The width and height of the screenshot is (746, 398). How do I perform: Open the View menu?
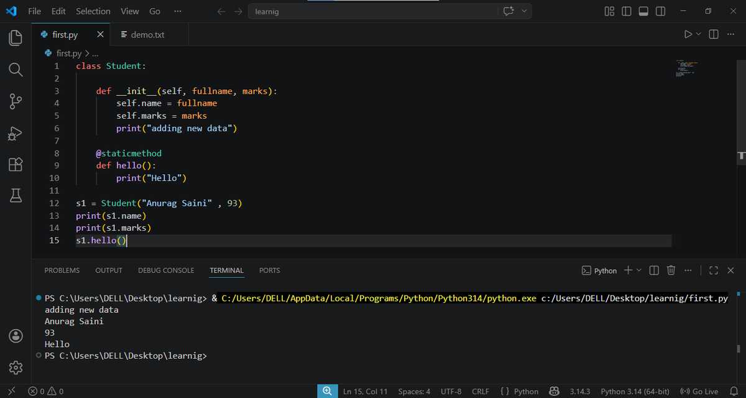click(130, 11)
